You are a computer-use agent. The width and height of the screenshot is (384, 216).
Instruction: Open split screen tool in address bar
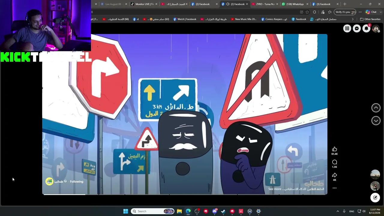click(x=301, y=12)
